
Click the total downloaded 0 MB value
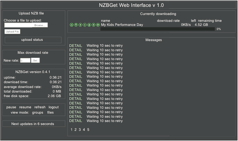[57, 91]
